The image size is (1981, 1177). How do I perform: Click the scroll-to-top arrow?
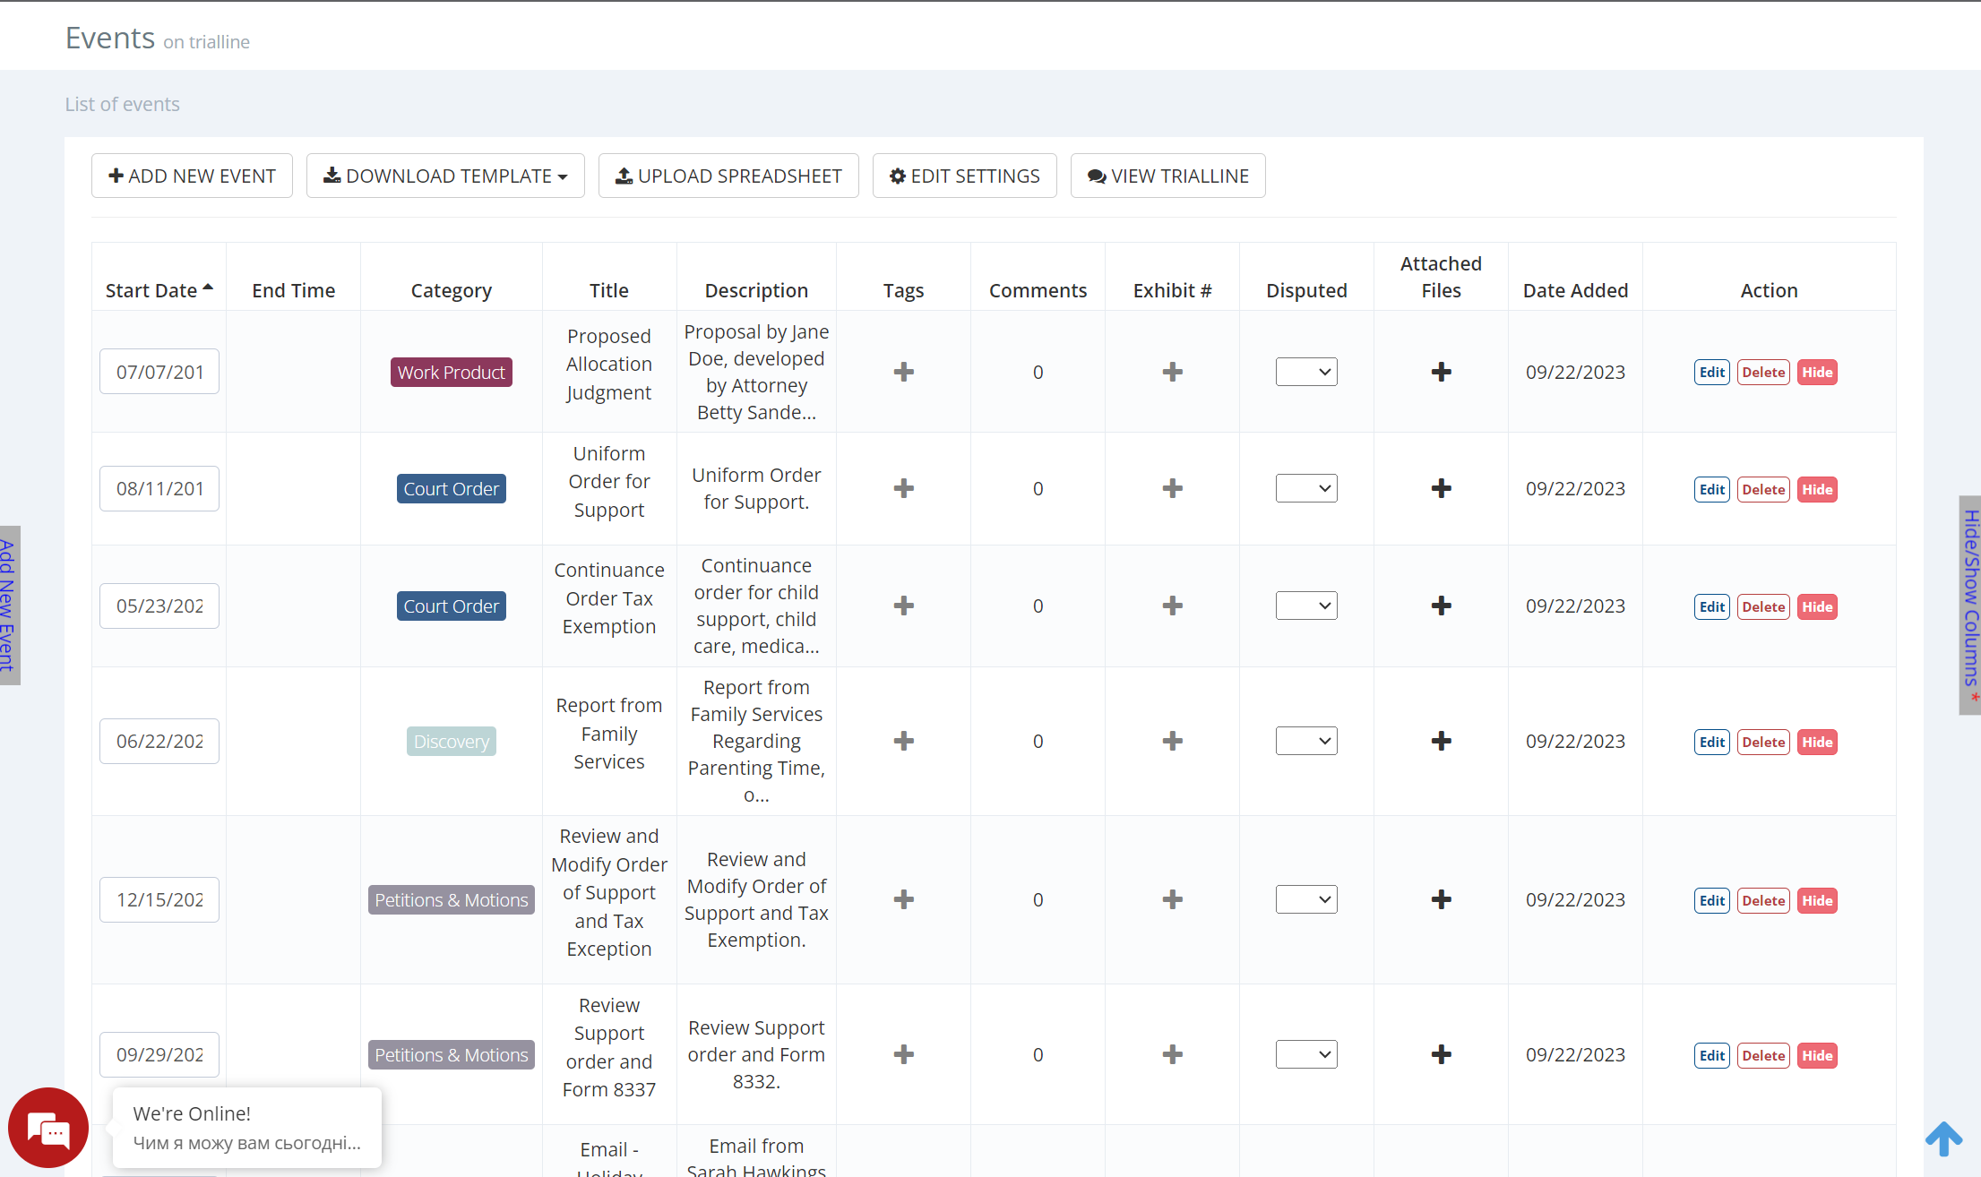click(1943, 1138)
